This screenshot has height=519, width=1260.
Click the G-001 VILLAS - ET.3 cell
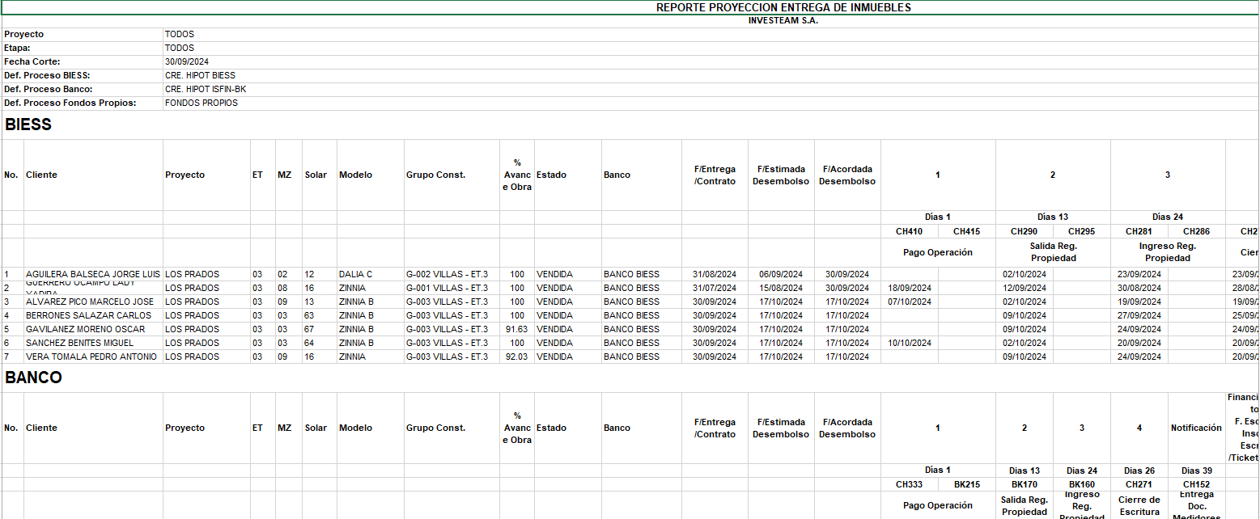coord(447,289)
